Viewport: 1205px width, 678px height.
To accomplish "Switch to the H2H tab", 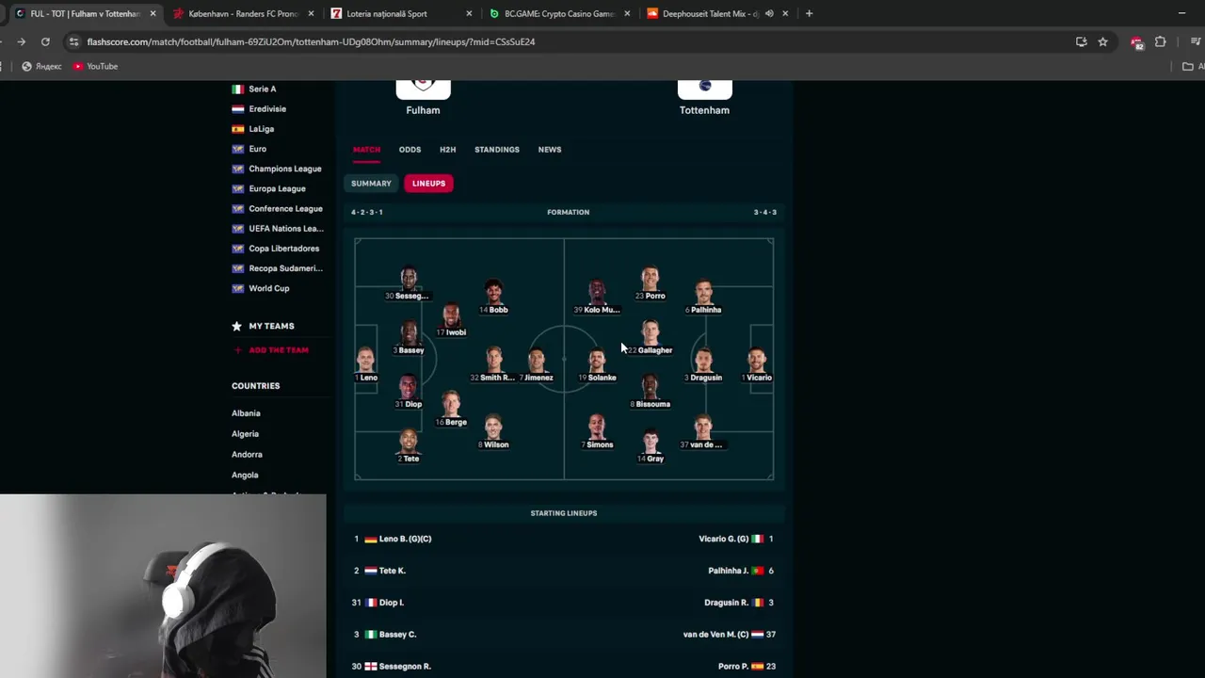I will [x=447, y=150].
